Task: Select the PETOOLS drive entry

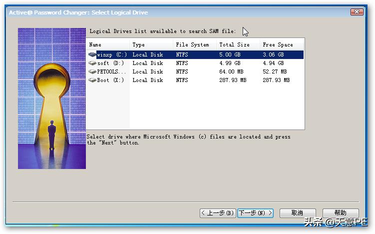Action: pos(112,72)
